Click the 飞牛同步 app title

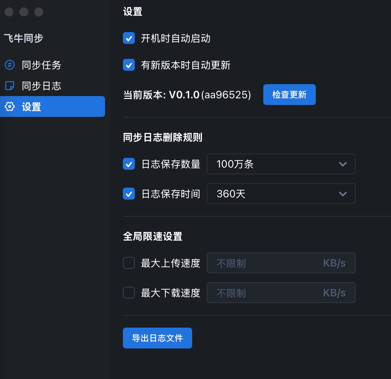pos(24,38)
